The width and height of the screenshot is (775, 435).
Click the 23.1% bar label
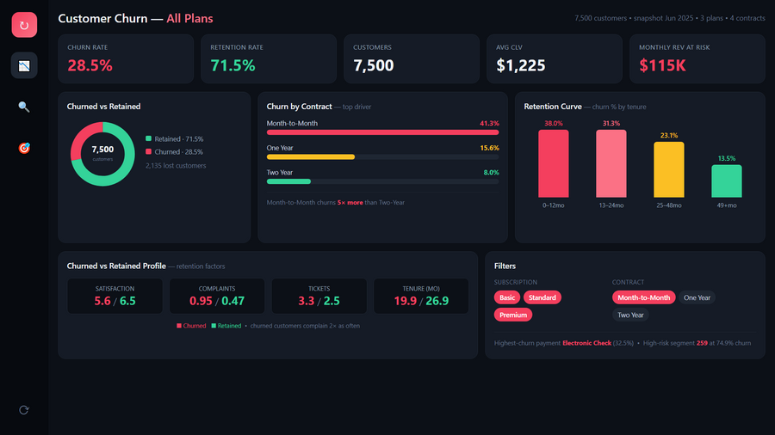669,135
